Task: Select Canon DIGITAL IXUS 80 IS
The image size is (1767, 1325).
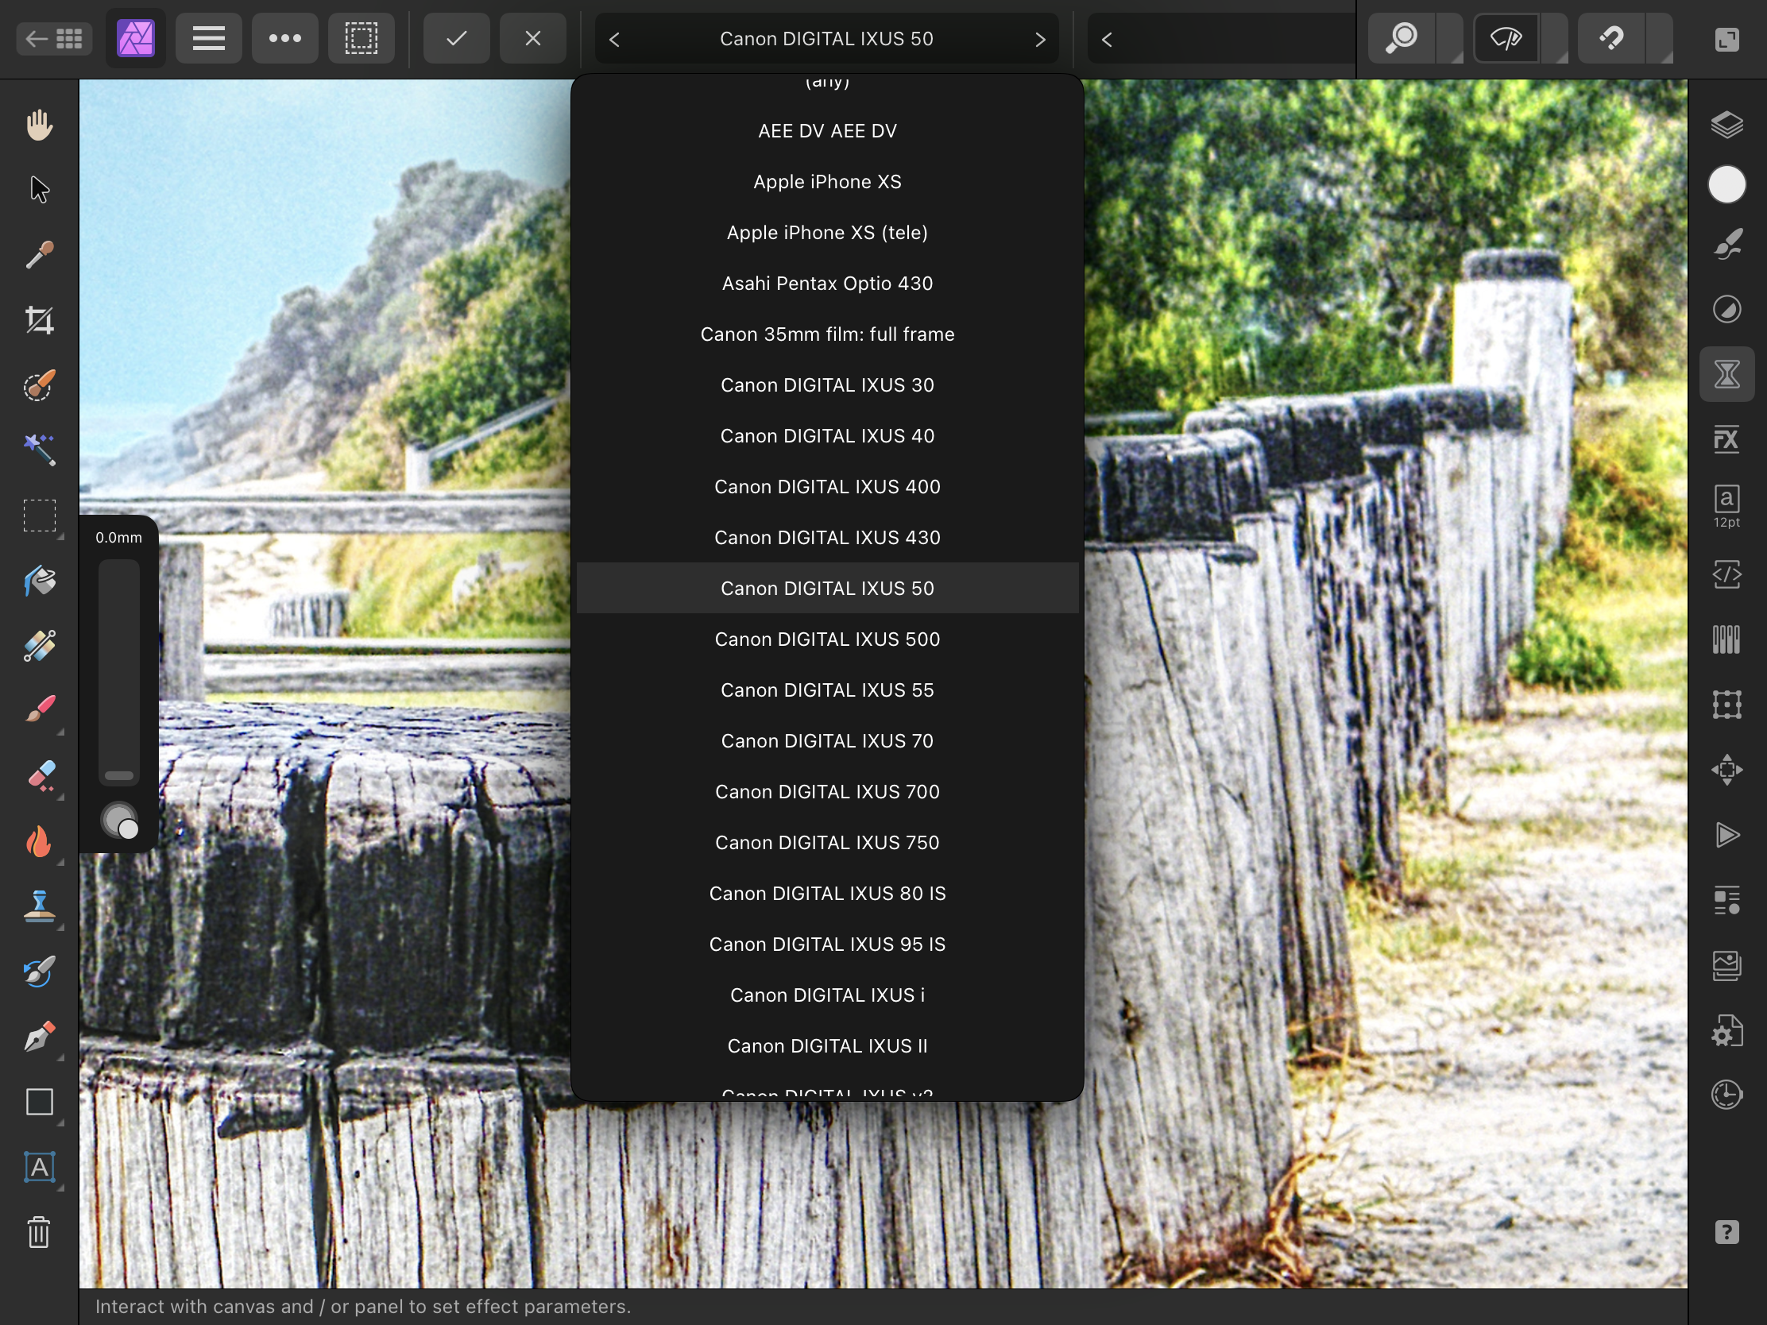Action: [x=828, y=894]
